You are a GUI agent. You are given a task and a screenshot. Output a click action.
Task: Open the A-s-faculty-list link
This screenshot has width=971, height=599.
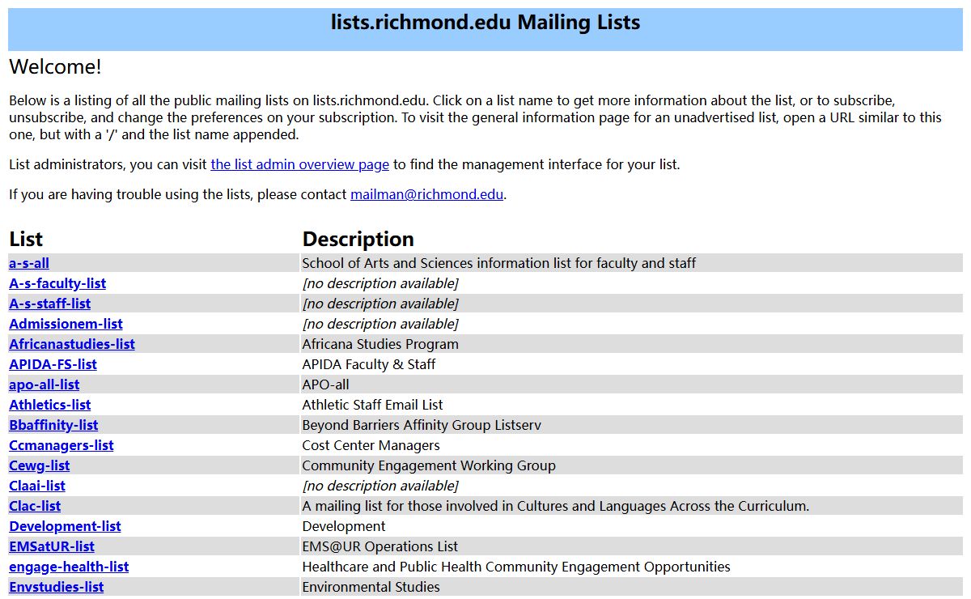coord(57,283)
